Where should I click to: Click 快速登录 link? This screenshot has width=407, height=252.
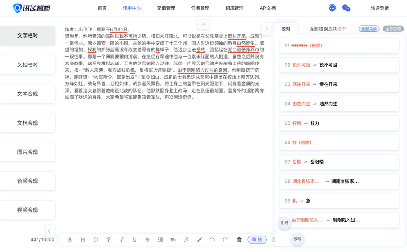coord(380,8)
